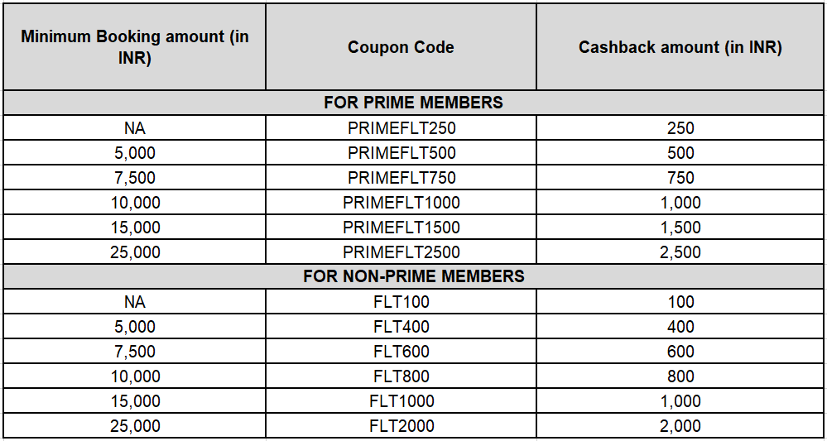Click the PRIMEFLT250 coupon code cell
The image size is (827, 441).
401,128
